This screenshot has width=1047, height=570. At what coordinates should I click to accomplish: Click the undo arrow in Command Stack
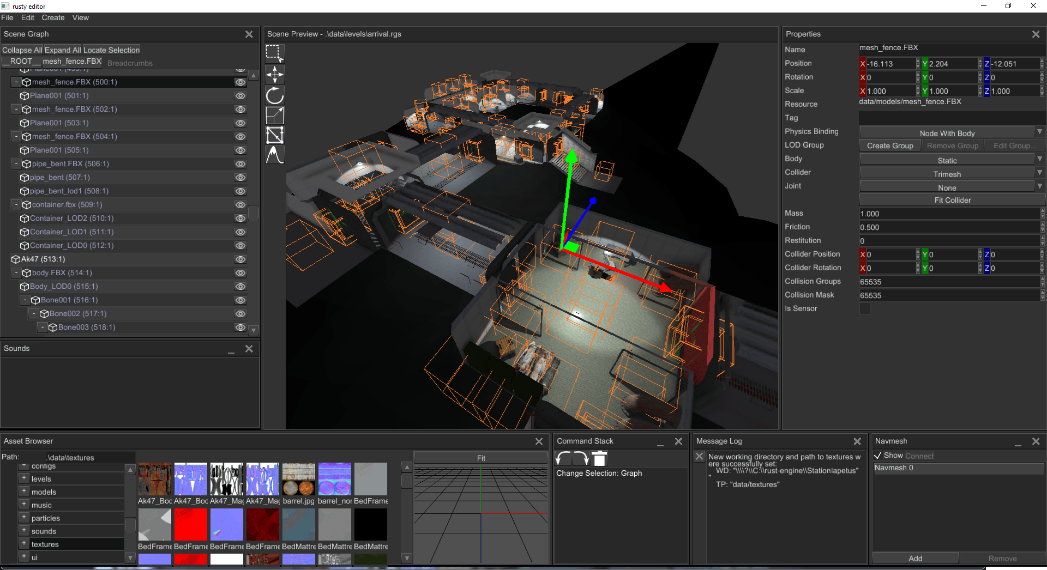click(563, 459)
